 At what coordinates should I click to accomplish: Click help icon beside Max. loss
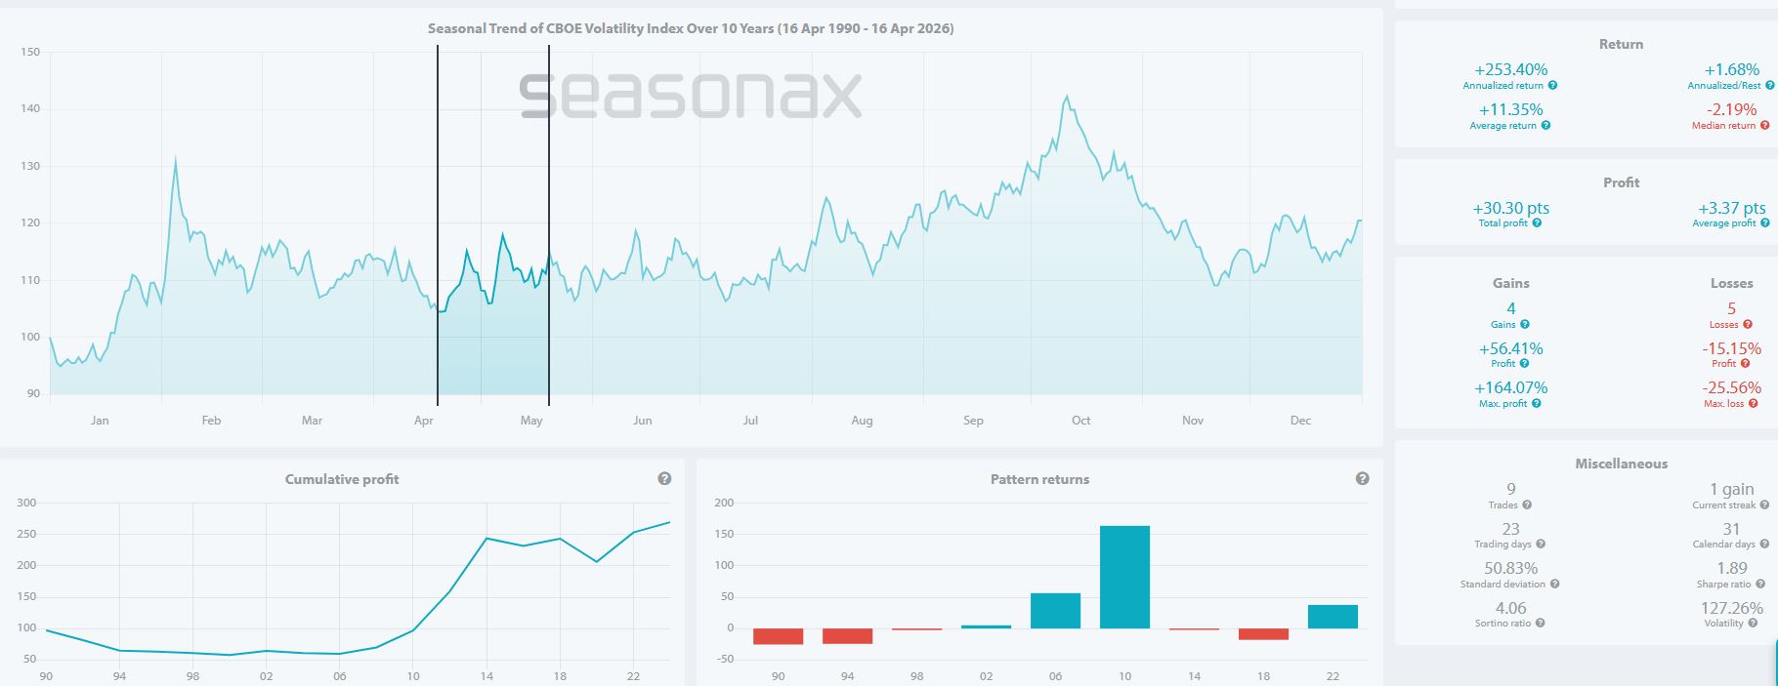1754,404
